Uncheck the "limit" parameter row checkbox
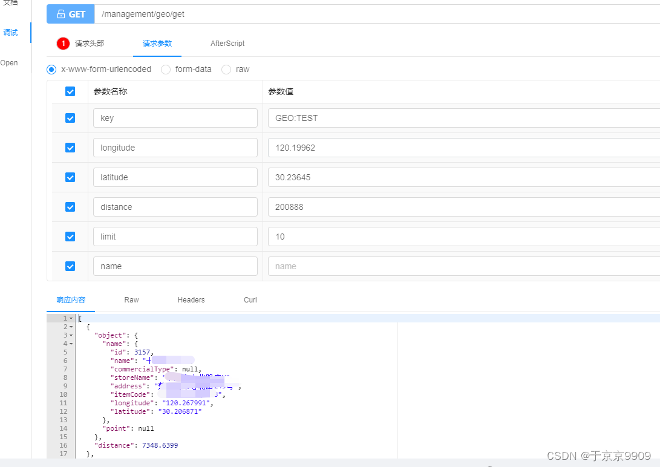Image resolution: width=660 pixels, height=467 pixels. point(70,236)
